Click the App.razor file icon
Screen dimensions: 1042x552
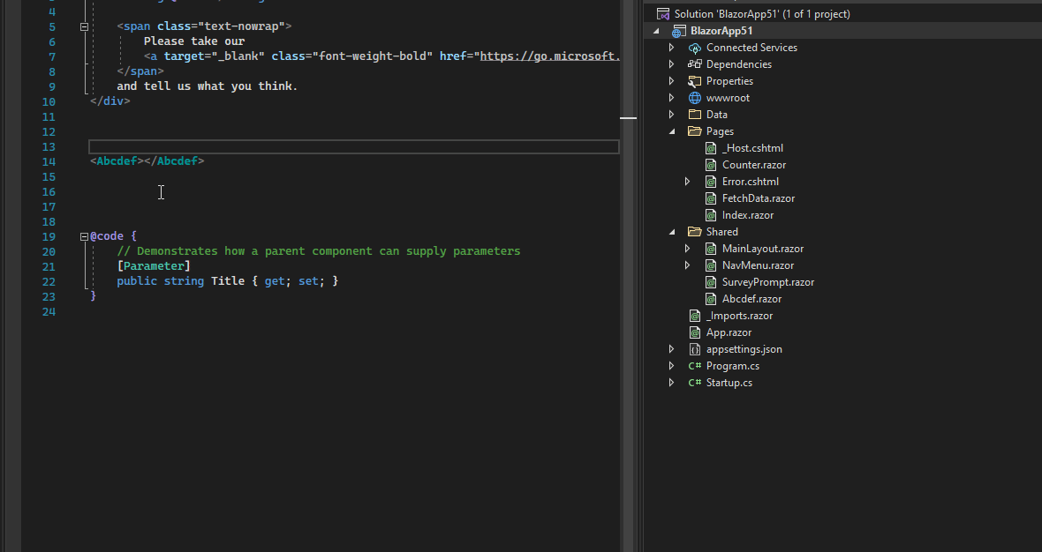(694, 332)
